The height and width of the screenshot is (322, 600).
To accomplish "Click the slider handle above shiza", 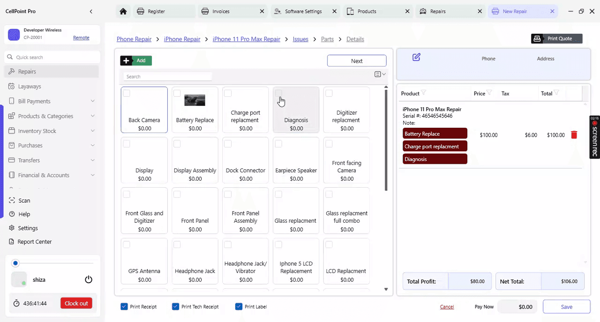I will (x=15, y=263).
